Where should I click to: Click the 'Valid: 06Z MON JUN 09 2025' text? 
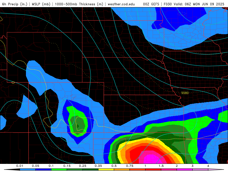(x=199, y=4)
